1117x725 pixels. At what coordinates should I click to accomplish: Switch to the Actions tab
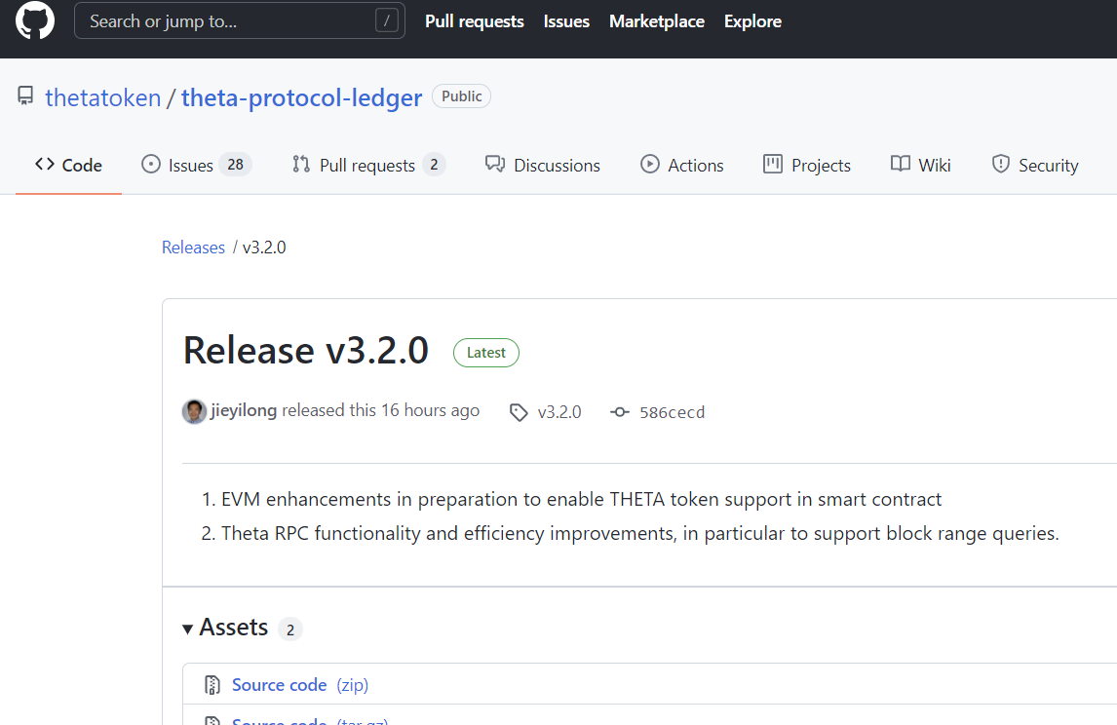pyautogui.click(x=681, y=166)
